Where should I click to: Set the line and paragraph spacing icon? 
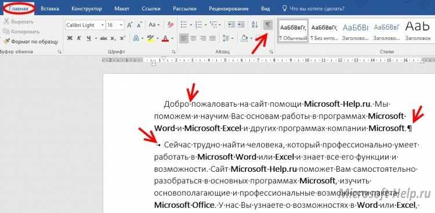(x=226, y=38)
